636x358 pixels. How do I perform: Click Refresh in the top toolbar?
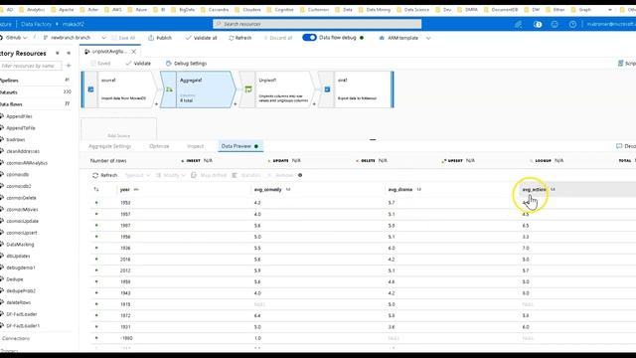coord(239,38)
